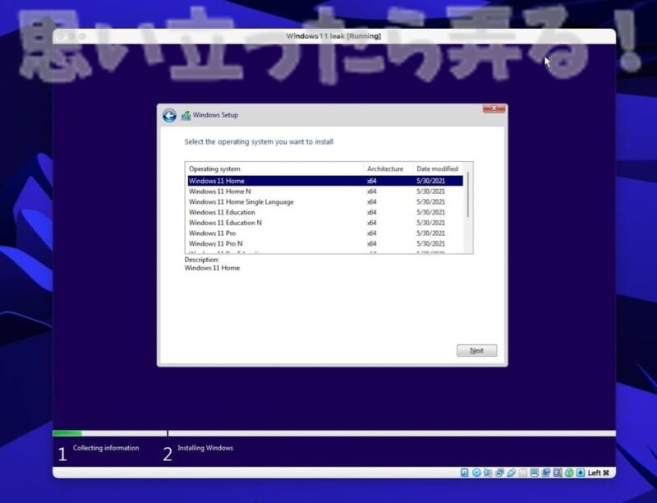Click the VirtualBox recording status icon
The image size is (657, 503).
tap(545, 473)
